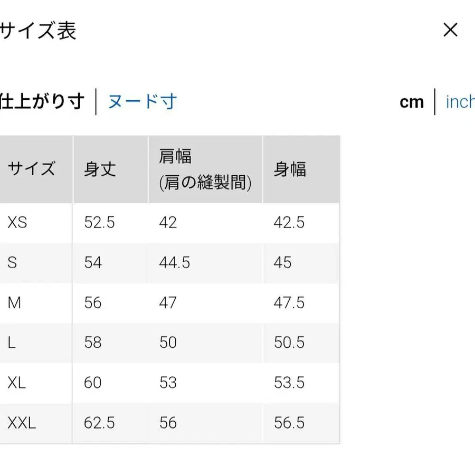
Task: Click the XL size row label
Action: pyautogui.click(x=16, y=383)
